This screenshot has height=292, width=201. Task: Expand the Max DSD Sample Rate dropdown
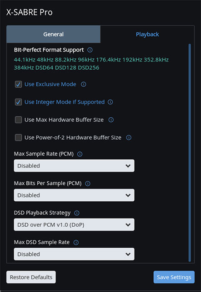[74, 254]
